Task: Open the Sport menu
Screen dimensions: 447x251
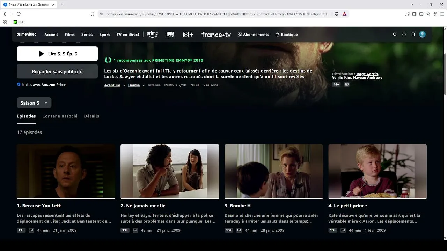Action: click(104, 35)
